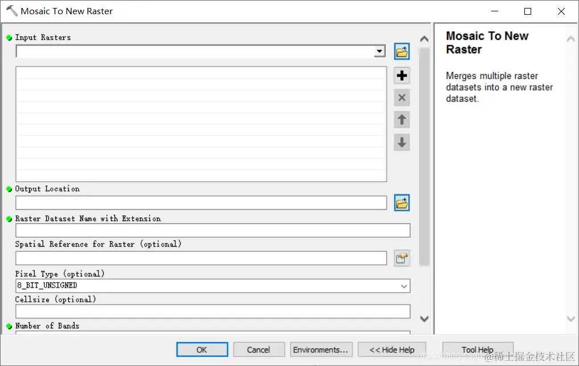Close the Mosaic To New Raster dialog
The height and width of the screenshot is (366, 579).
click(x=561, y=11)
